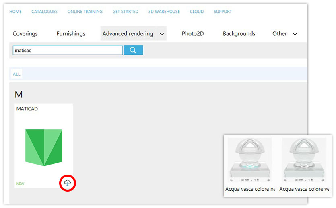Viewport: 336px width, 208px height.
Task: Open 3D WAREHOUSE in the top navigation
Action: (164, 12)
